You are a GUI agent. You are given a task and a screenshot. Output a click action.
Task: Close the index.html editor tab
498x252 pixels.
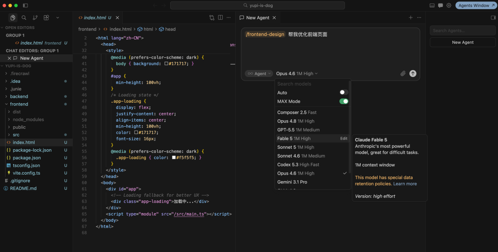tap(118, 18)
